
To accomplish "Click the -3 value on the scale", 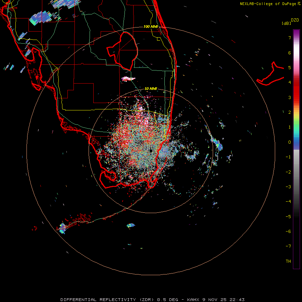I will tap(288, 187).
